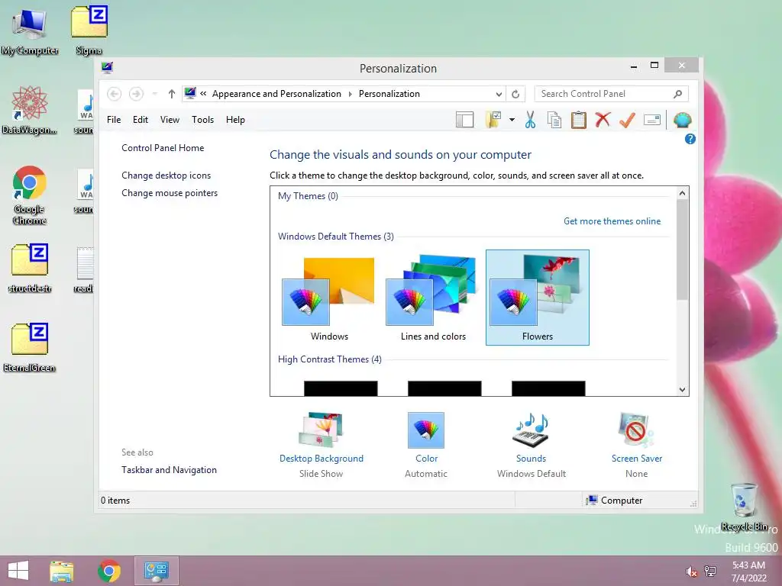Open the Screen Saver settings icon

[x=636, y=430]
